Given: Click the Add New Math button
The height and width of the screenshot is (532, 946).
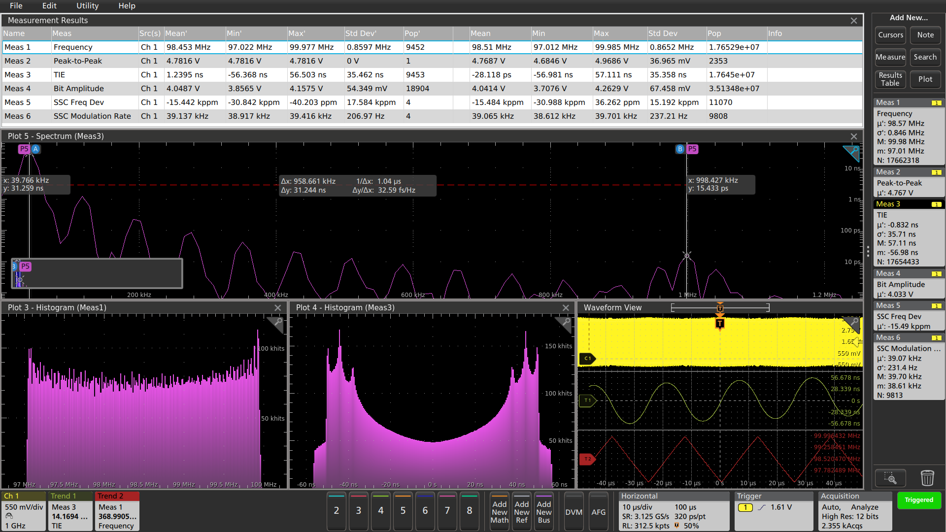Looking at the screenshot, I should (x=499, y=512).
